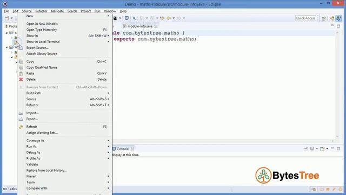Click the Display Selected Console icon

[x=312, y=149]
